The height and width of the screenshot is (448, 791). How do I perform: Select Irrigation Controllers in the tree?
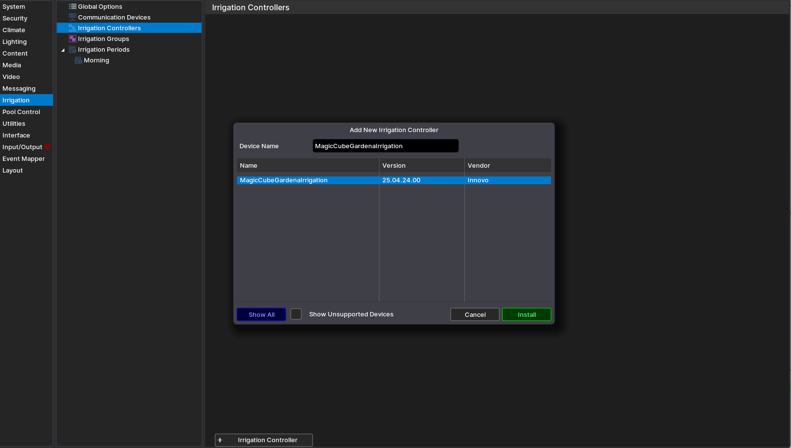129,28
